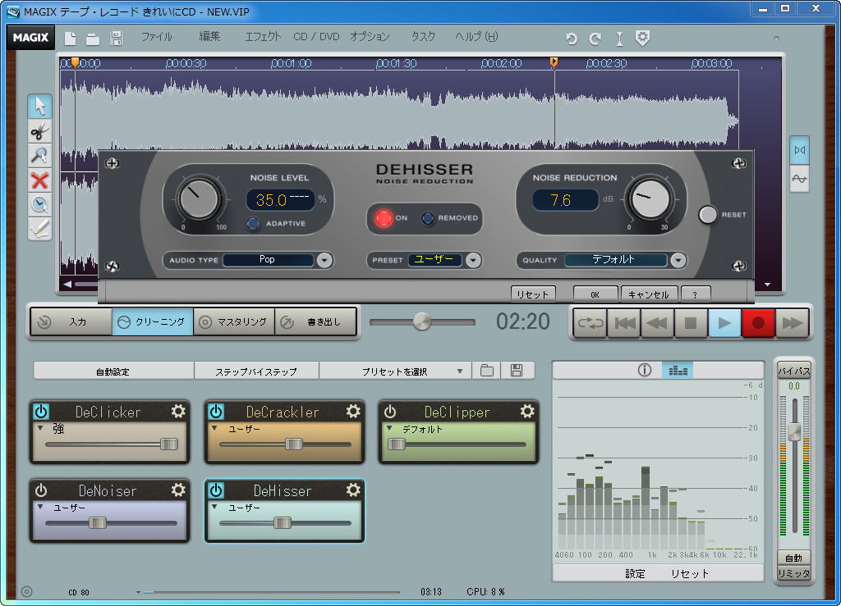Expand DeClipper preset list デフォルト
841x606 pixels.
coord(390,428)
